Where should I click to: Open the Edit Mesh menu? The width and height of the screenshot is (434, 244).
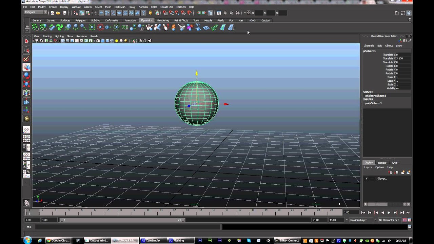click(x=120, y=7)
